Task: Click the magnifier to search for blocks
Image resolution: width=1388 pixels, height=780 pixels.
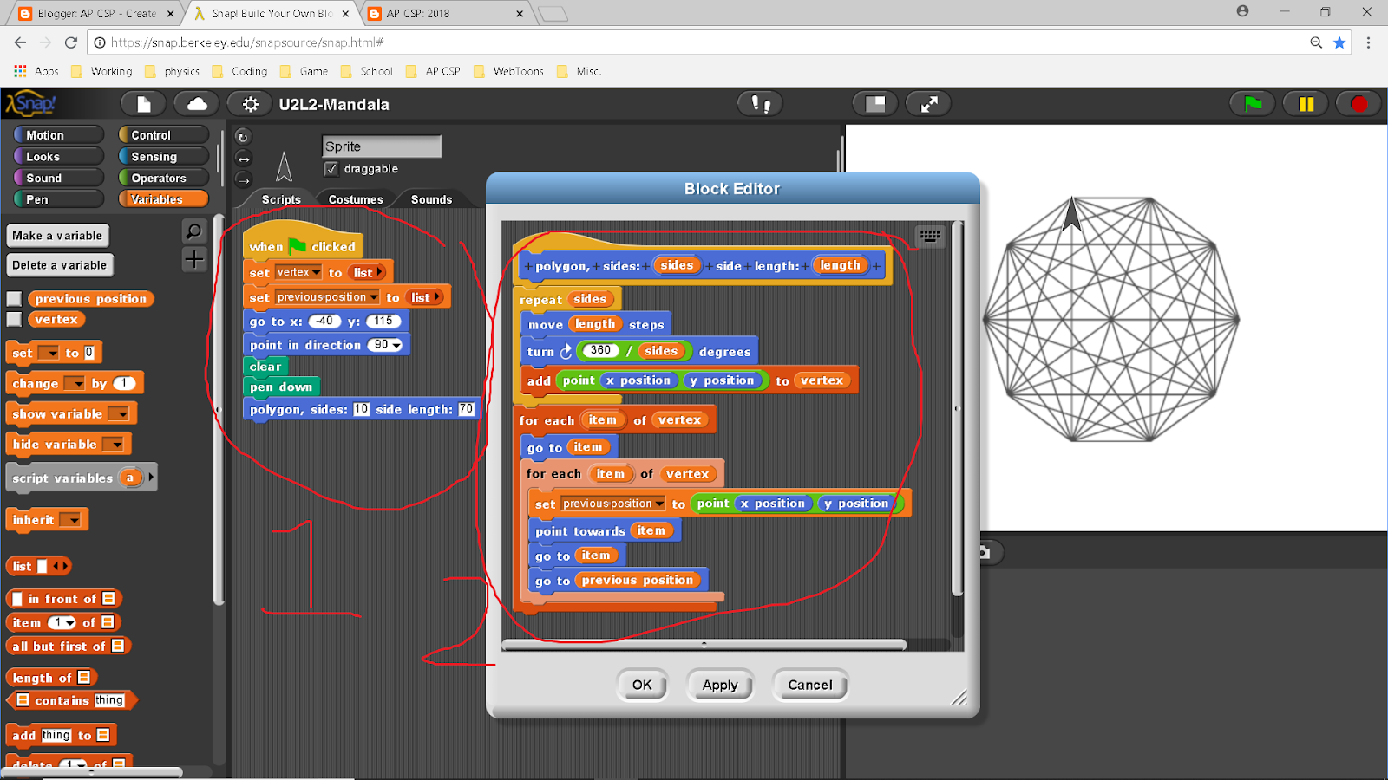Action: click(x=194, y=231)
